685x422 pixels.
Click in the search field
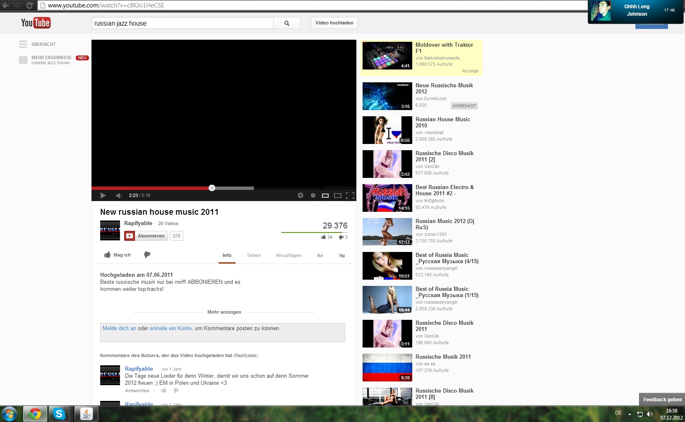point(183,23)
